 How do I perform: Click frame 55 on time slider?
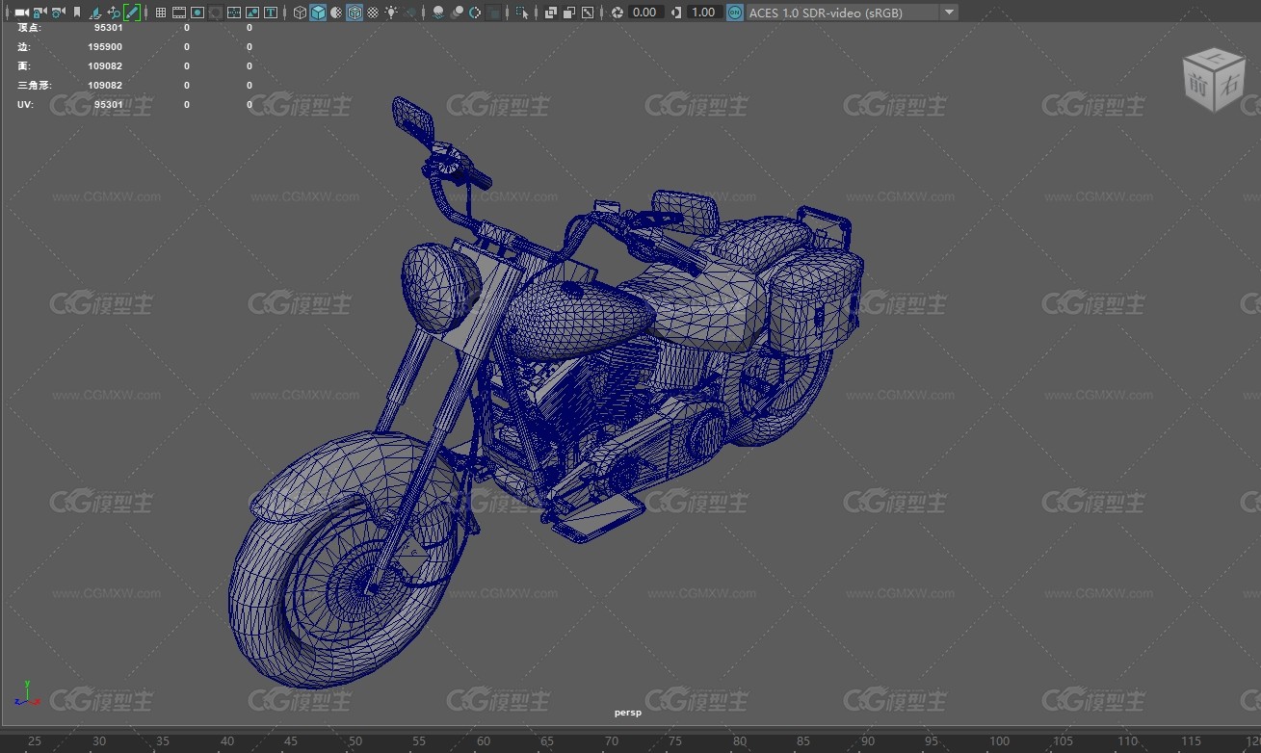tap(419, 740)
